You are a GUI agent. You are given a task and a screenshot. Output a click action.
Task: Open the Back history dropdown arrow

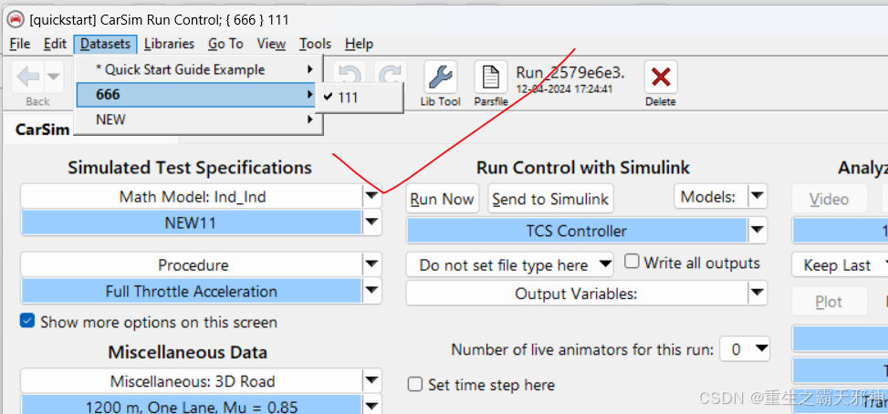[55, 77]
